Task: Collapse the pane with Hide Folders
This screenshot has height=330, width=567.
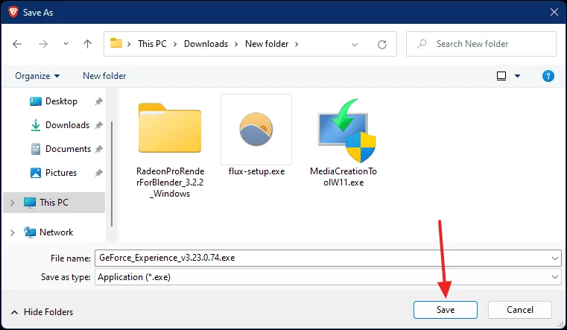Action: click(42, 312)
